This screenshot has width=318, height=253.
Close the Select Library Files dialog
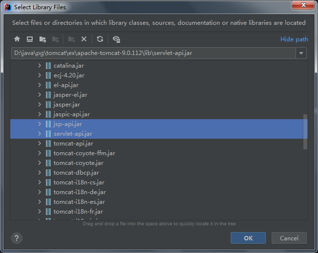pos(303,5)
